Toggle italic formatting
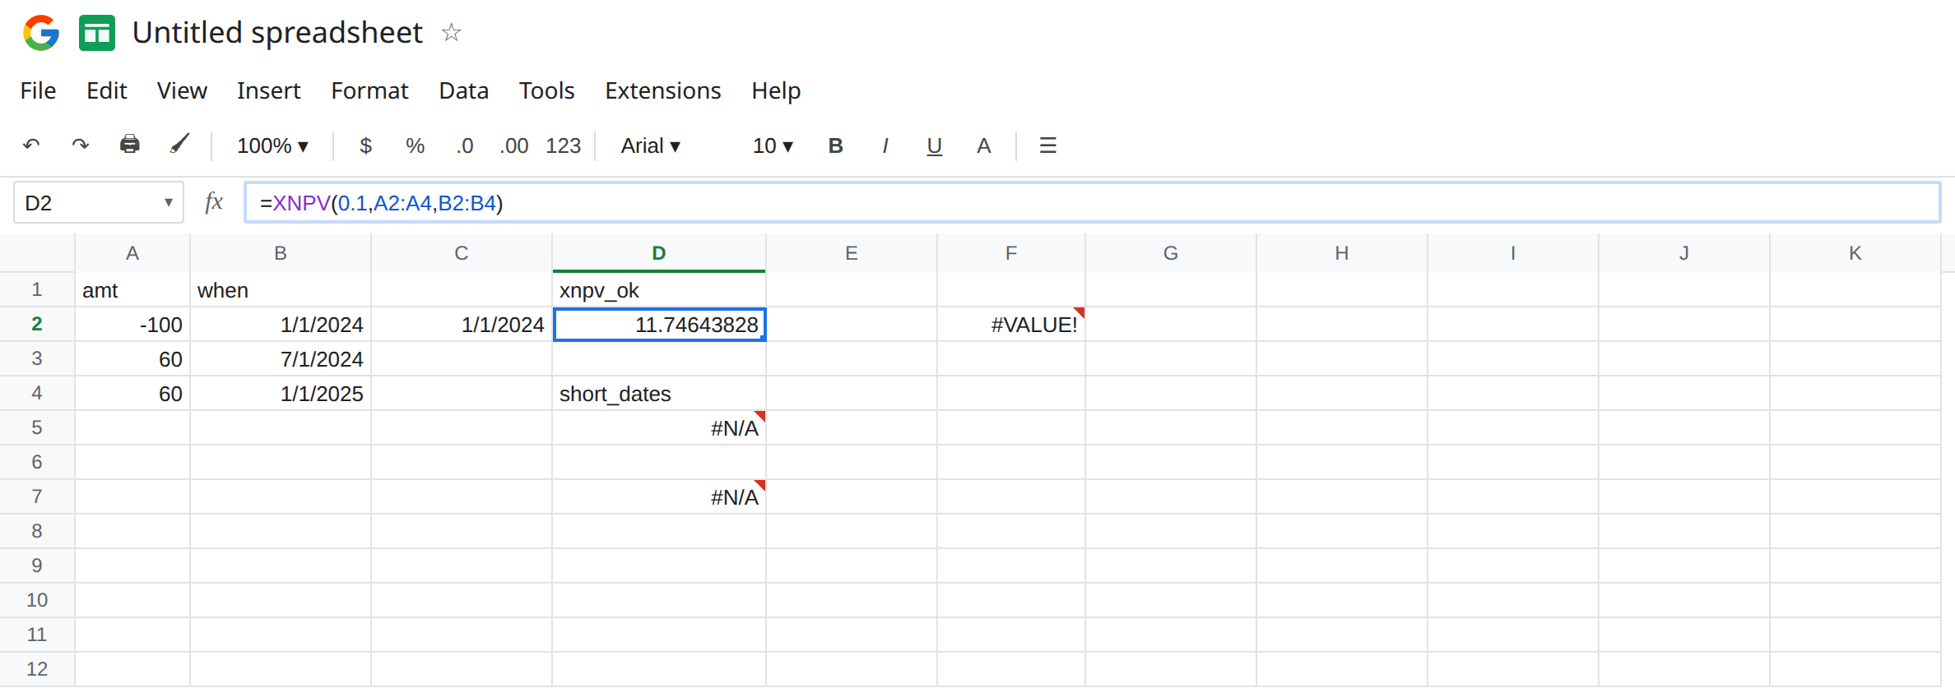Screen dimensions: 1955x697 [885, 145]
